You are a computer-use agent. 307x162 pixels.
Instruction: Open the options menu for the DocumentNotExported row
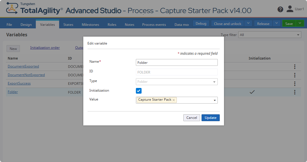[x=294, y=75]
